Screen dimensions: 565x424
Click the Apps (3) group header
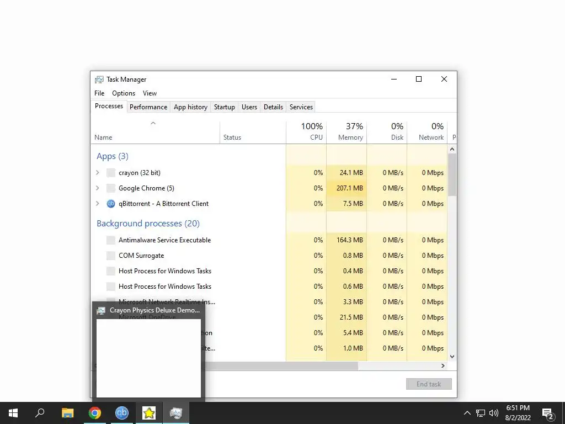tap(113, 156)
